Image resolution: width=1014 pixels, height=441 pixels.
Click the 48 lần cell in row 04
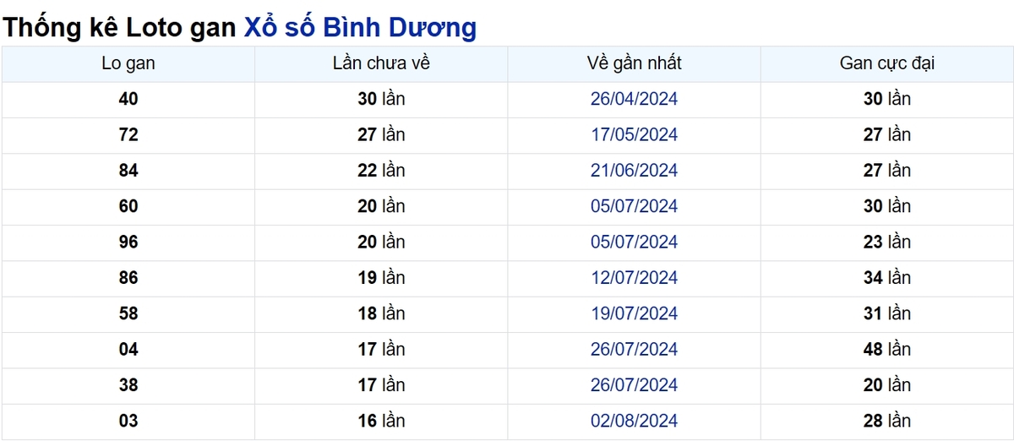point(887,349)
